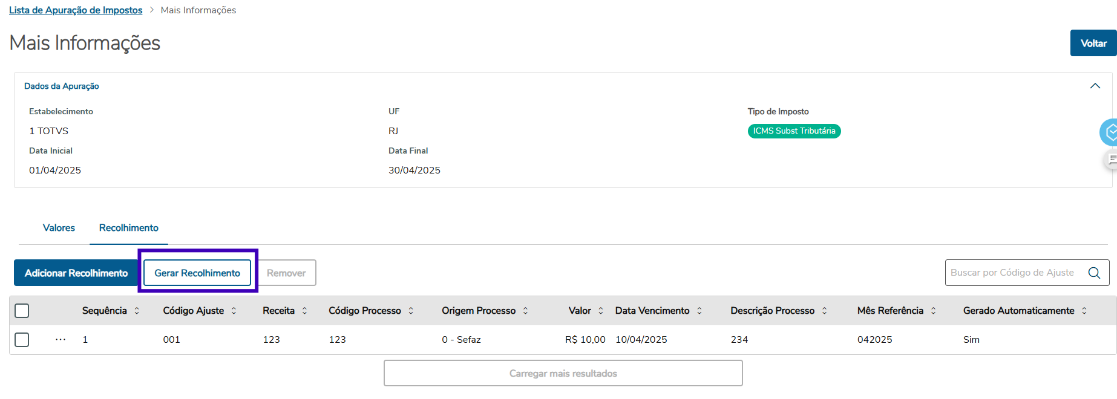The image size is (1117, 399).
Task: Open the blue floating assistant icon
Action: (1110, 132)
